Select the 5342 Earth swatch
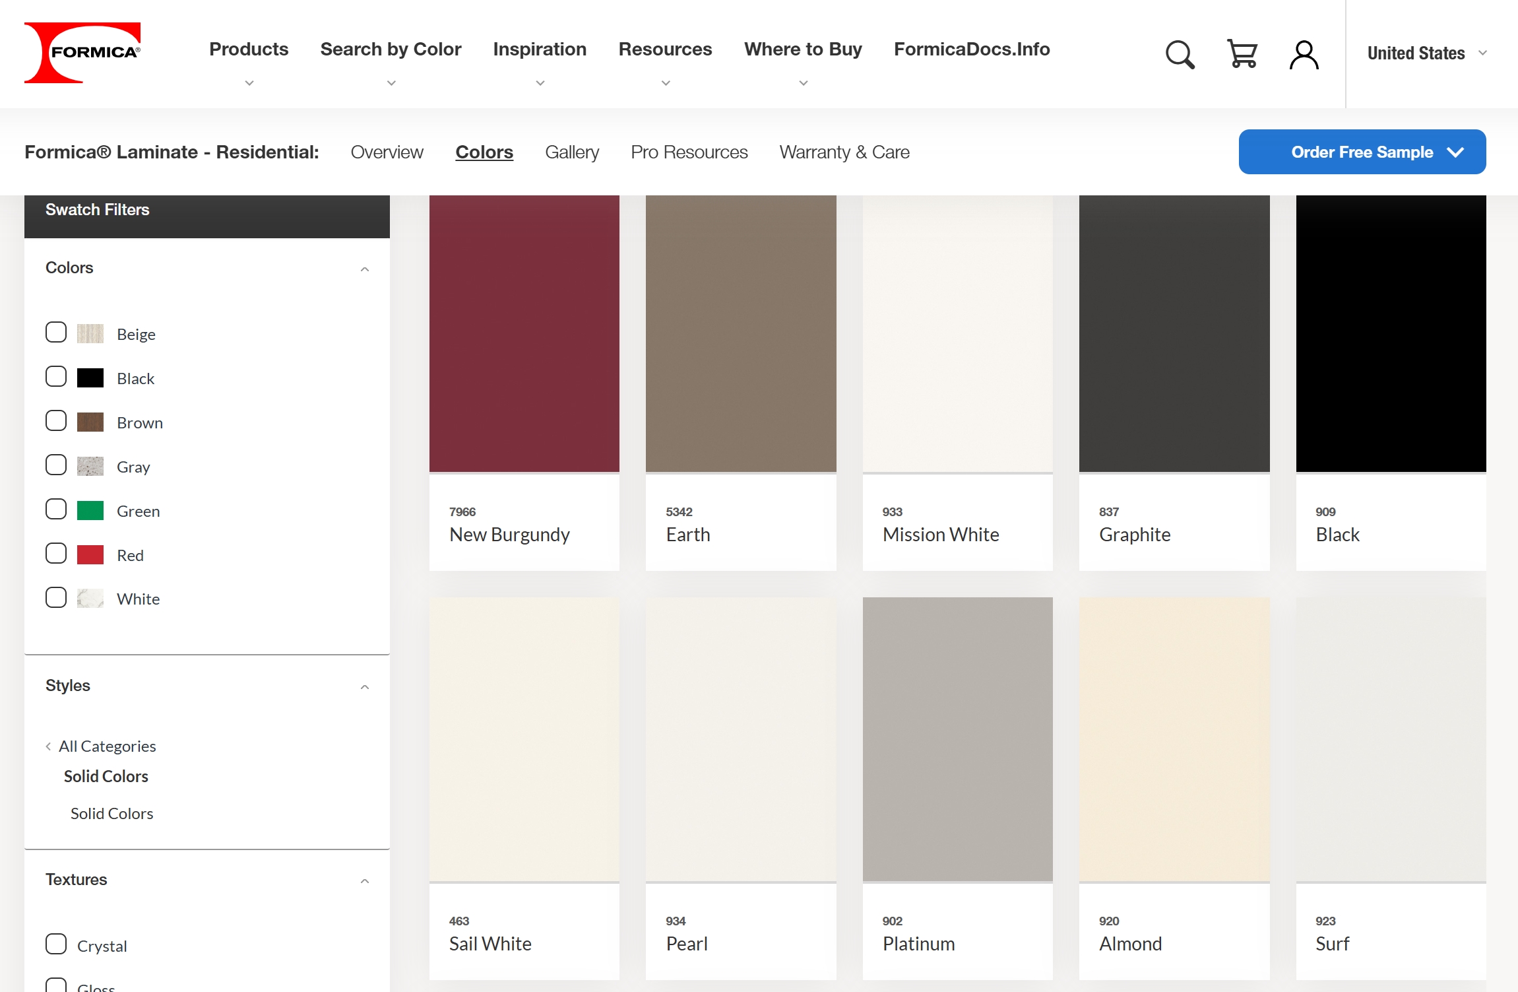 point(741,333)
